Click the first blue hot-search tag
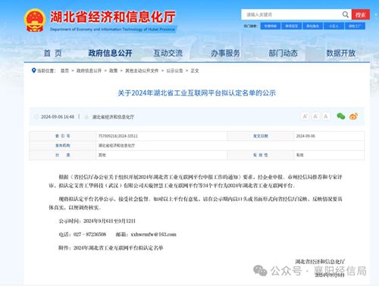The image size is (379, 286). (x=271, y=26)
